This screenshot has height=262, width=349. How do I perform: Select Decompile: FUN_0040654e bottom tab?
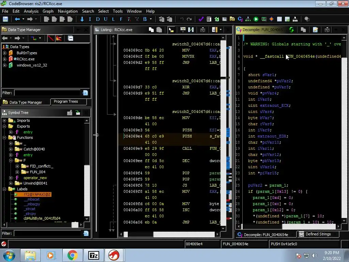(x=265, y=235)
